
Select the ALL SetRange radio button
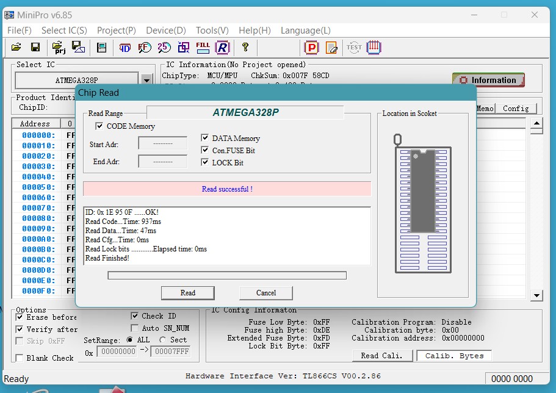tap(130, 340)
